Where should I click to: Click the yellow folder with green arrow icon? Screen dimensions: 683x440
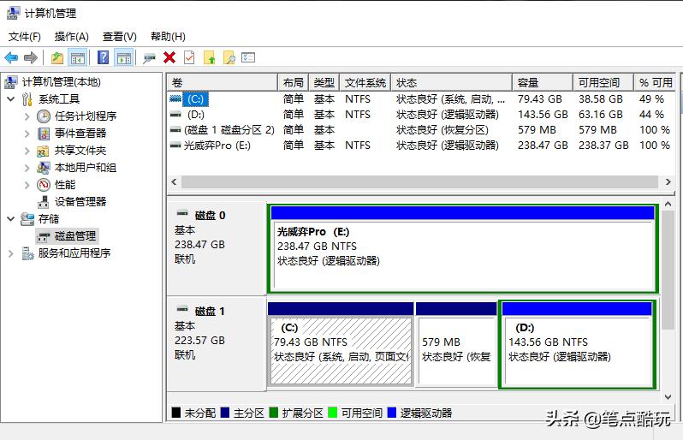pyautogui.click(x=210, y=57)
